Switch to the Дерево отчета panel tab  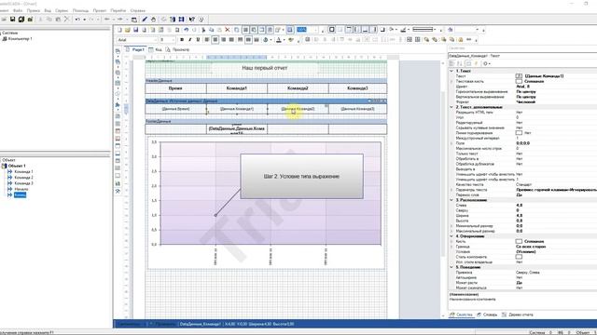point(518,315)
